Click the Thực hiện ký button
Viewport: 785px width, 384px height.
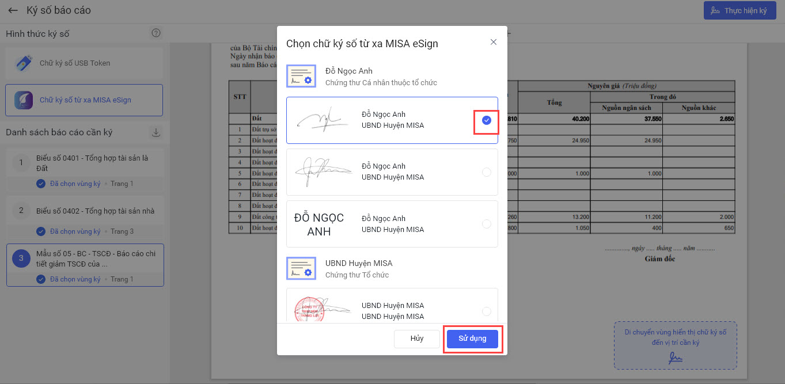(x=740, y=11)
